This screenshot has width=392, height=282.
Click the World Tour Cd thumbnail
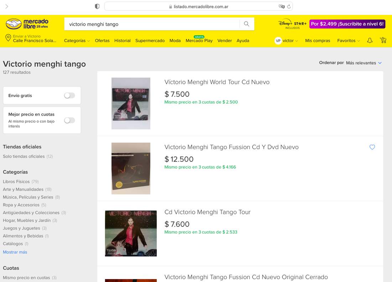click(x=131, y=103)
